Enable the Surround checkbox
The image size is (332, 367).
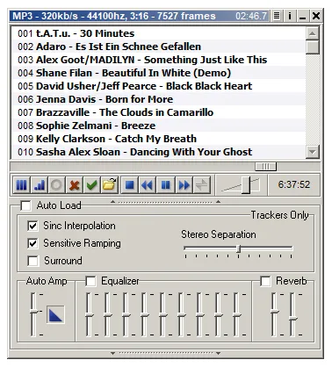coord(32,261)
